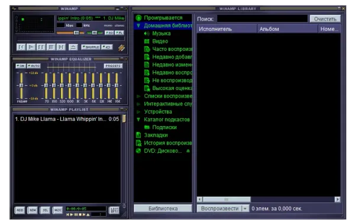Expand the Списки воспроизведения node
The image size is (355, 222).
click(138, 96)
